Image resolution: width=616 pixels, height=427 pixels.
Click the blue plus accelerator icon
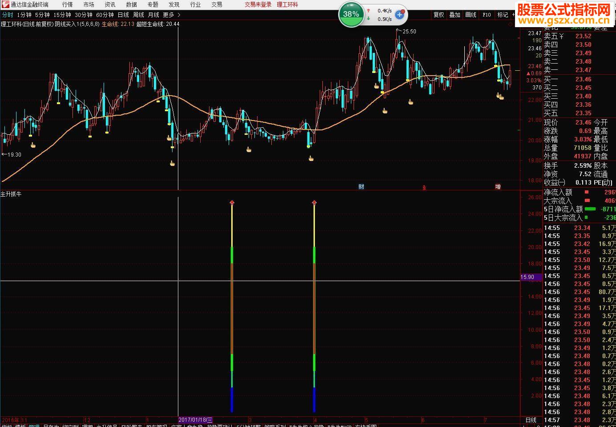tap(399, 15)
